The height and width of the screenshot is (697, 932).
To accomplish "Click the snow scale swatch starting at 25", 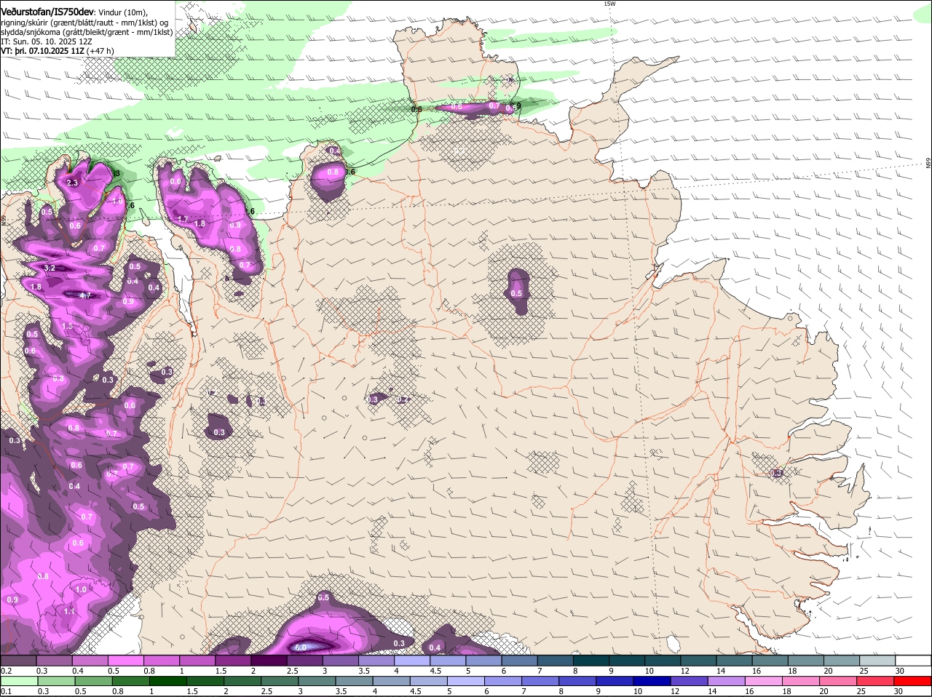I will [877, 660].
